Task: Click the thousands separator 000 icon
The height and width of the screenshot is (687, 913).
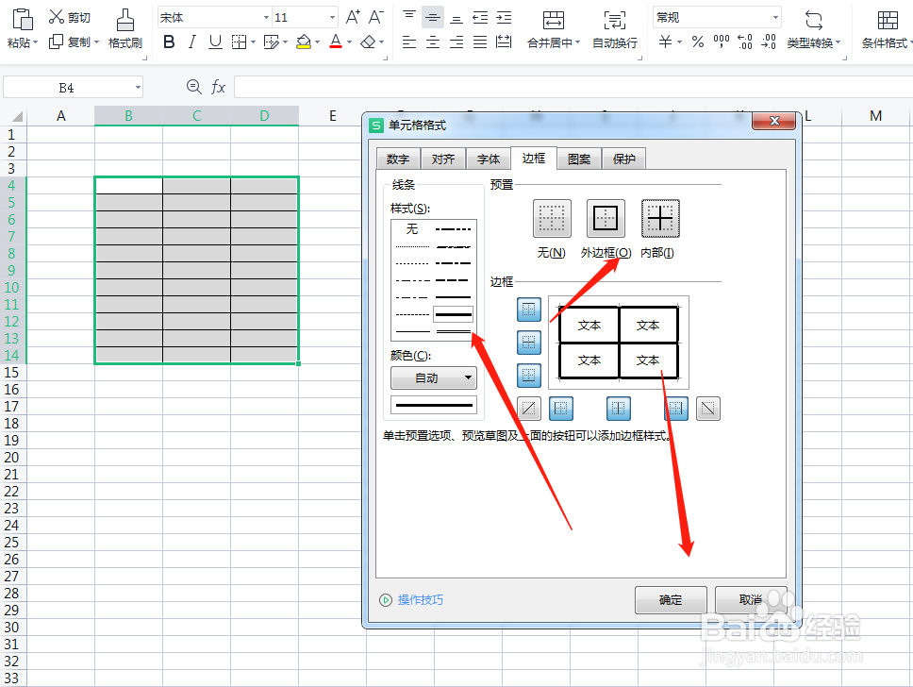Action: (722, 42)
